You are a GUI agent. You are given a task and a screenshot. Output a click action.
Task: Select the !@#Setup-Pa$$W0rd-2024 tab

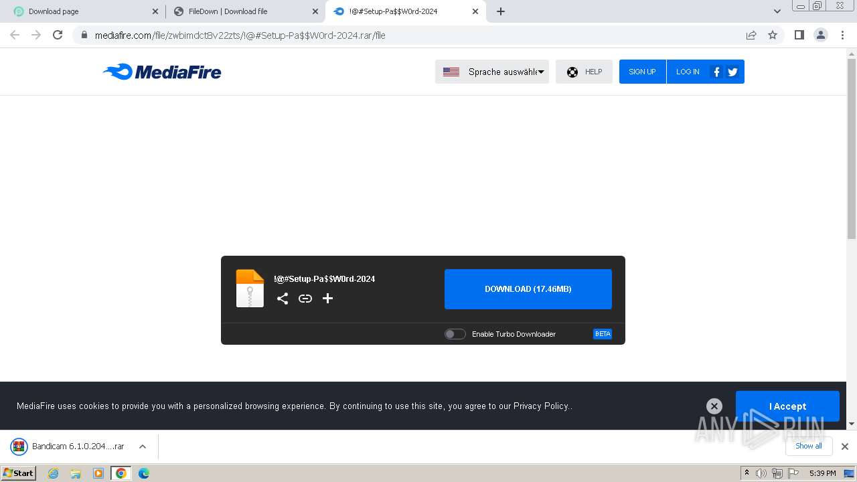(x=406, y=11)
